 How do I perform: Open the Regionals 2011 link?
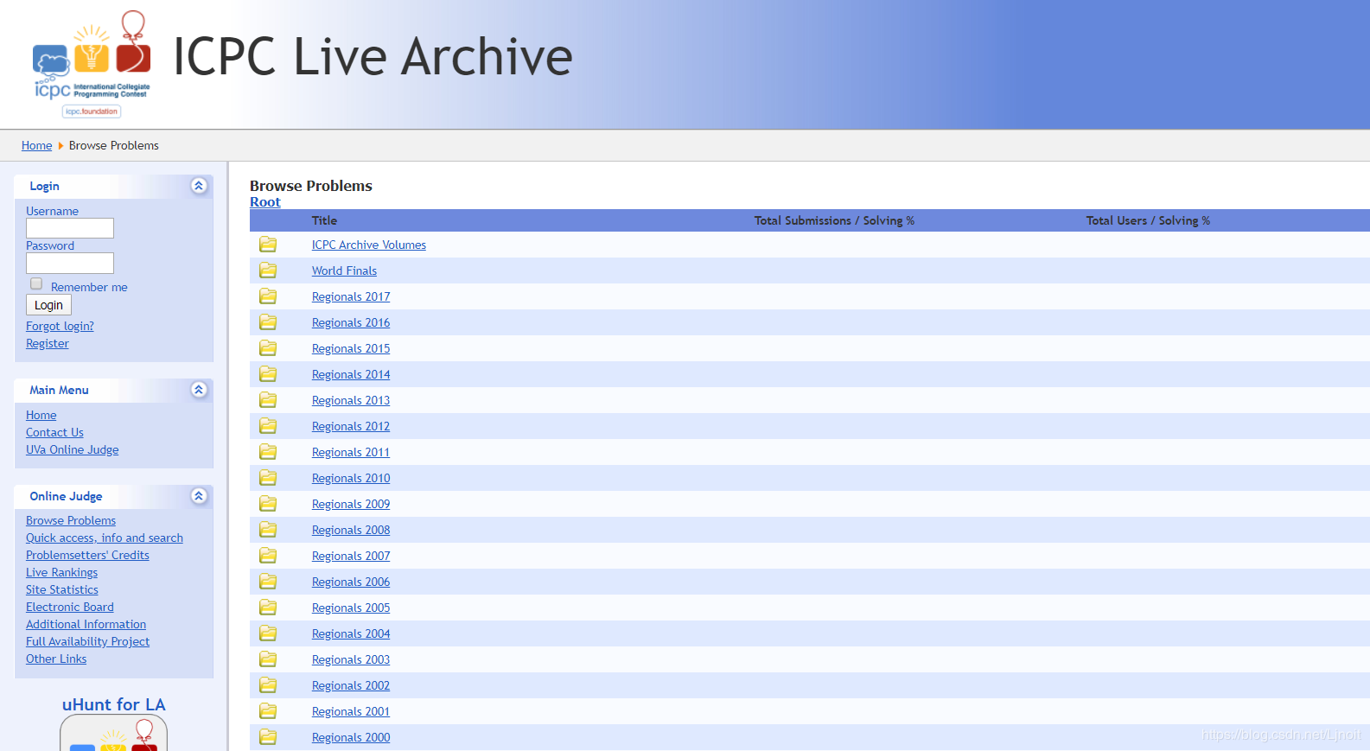click(x=351, y=452)
